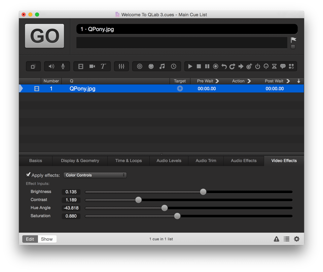Open the Color Controls effect dropdown
323x272 pixels.
(95, 175)
